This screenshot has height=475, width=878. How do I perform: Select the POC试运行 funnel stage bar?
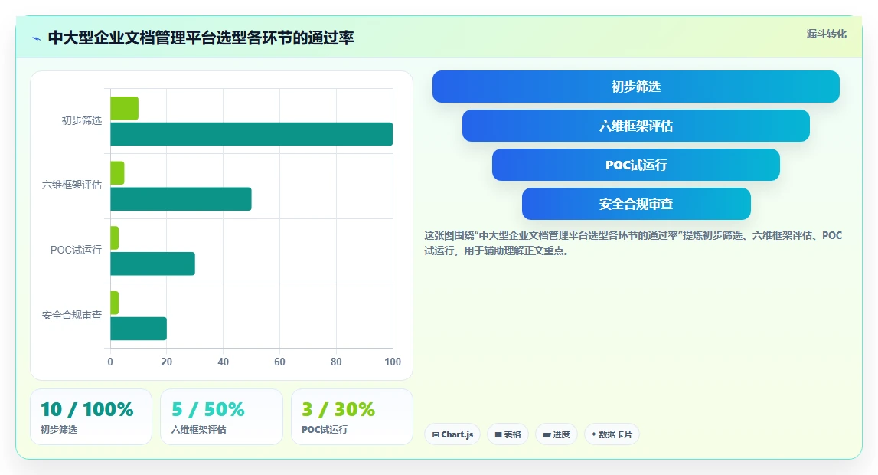click(x=635, y=165)
